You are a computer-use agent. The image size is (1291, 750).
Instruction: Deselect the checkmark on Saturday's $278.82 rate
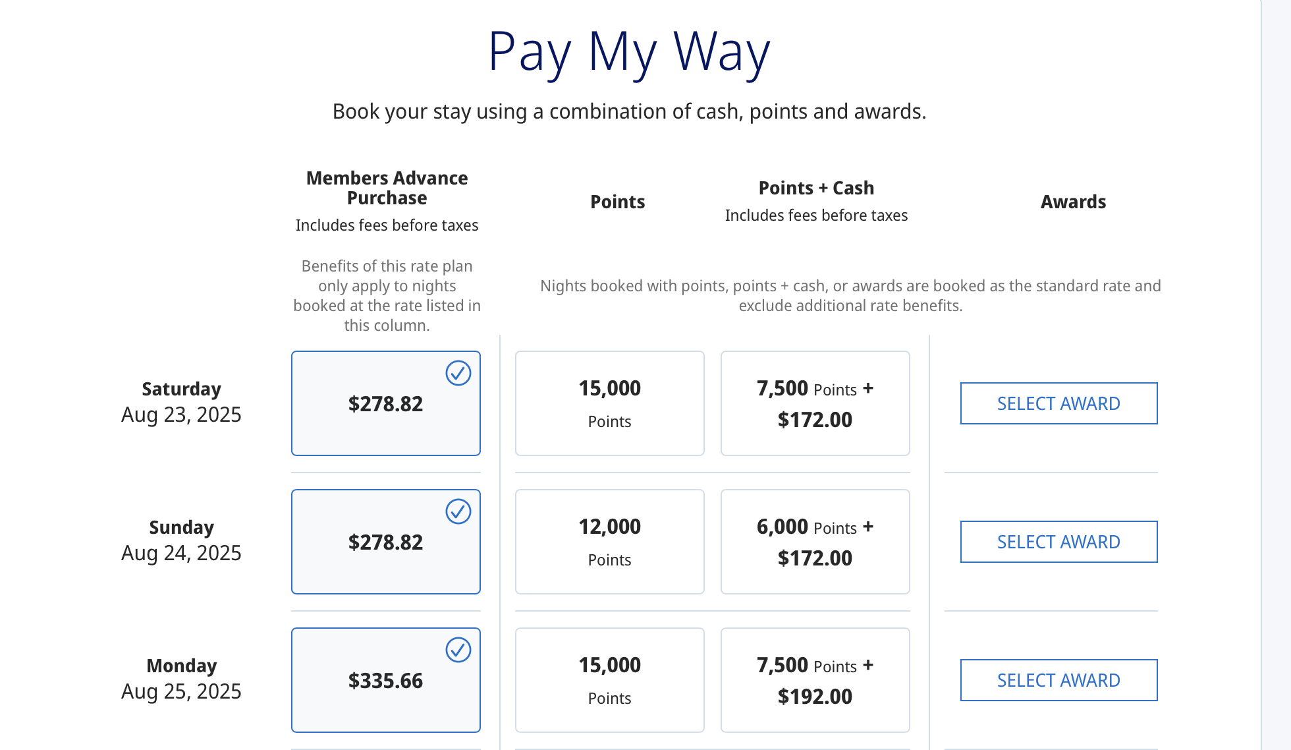pyautogui.click(x=458, y=374)
